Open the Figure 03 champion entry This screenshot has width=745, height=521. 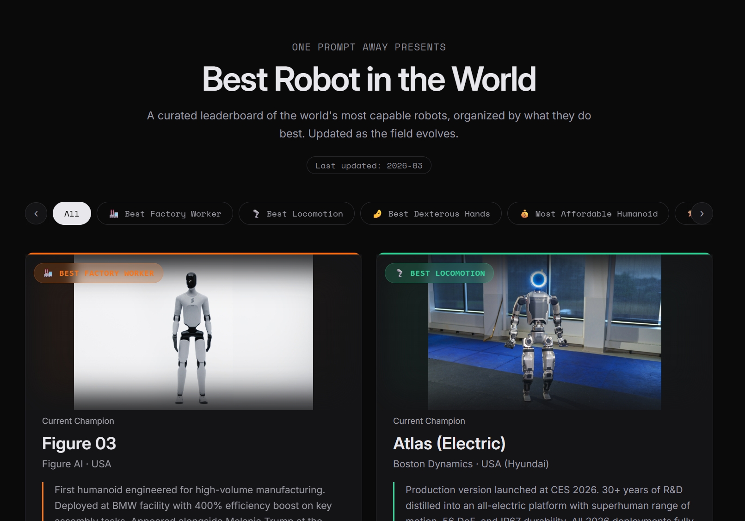(x=79, y=443)
